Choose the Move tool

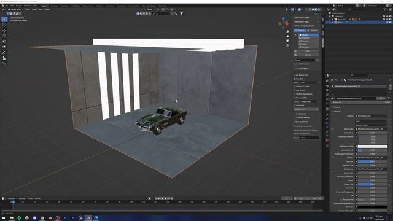4,31
